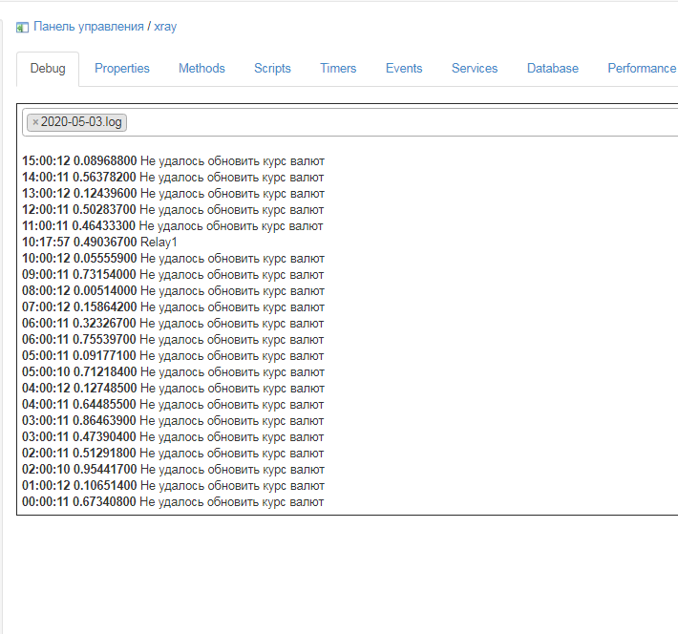Select log entry at 13:00:12
The width and height of the screenshot is (678, 634).
pyautogui.click(x=173, y=193)
